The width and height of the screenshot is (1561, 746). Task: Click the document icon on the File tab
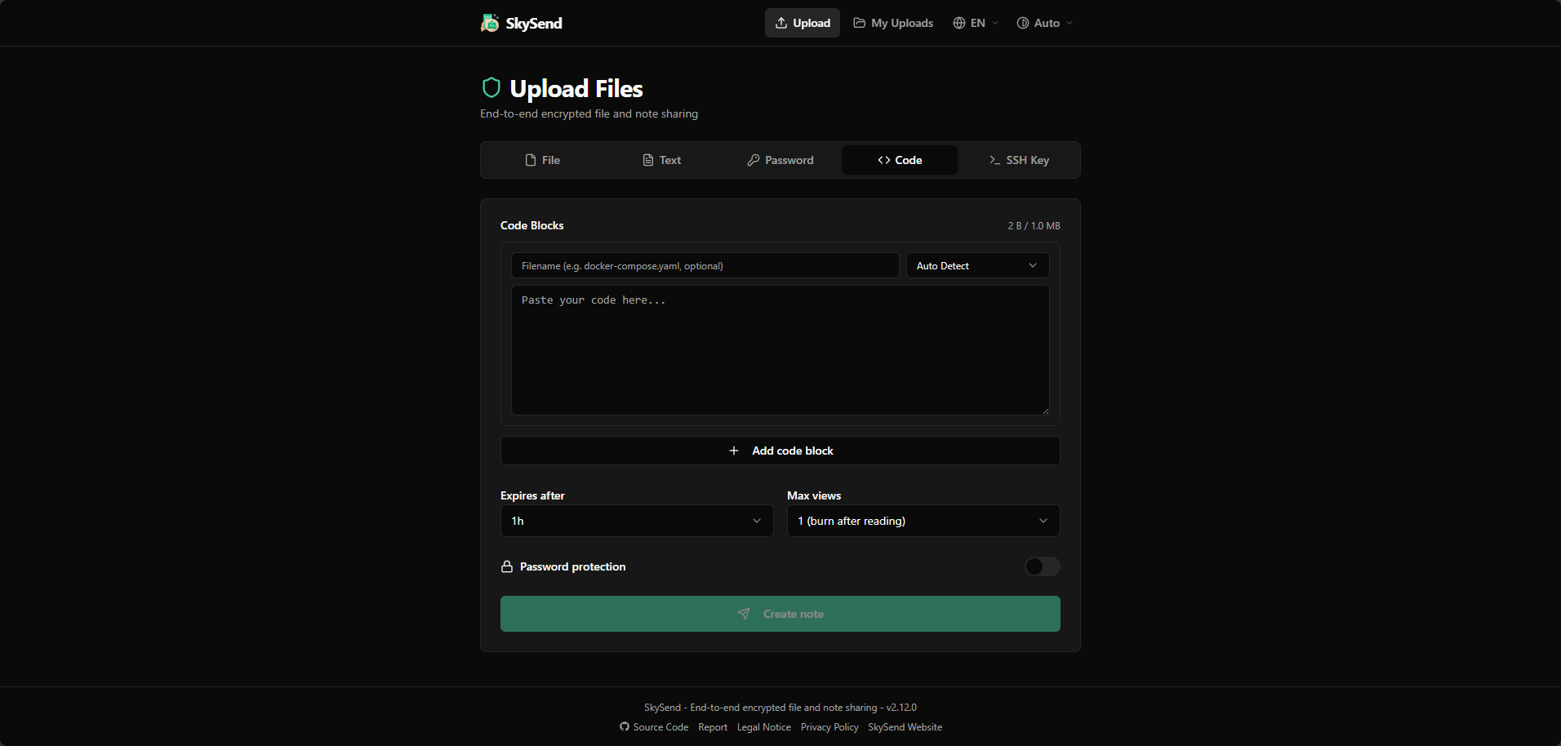[531, 160]
